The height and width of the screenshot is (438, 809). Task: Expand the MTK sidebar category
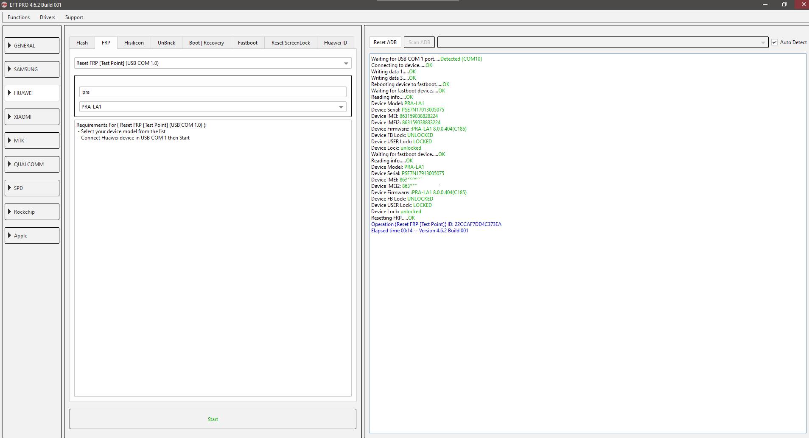(32, 140)
